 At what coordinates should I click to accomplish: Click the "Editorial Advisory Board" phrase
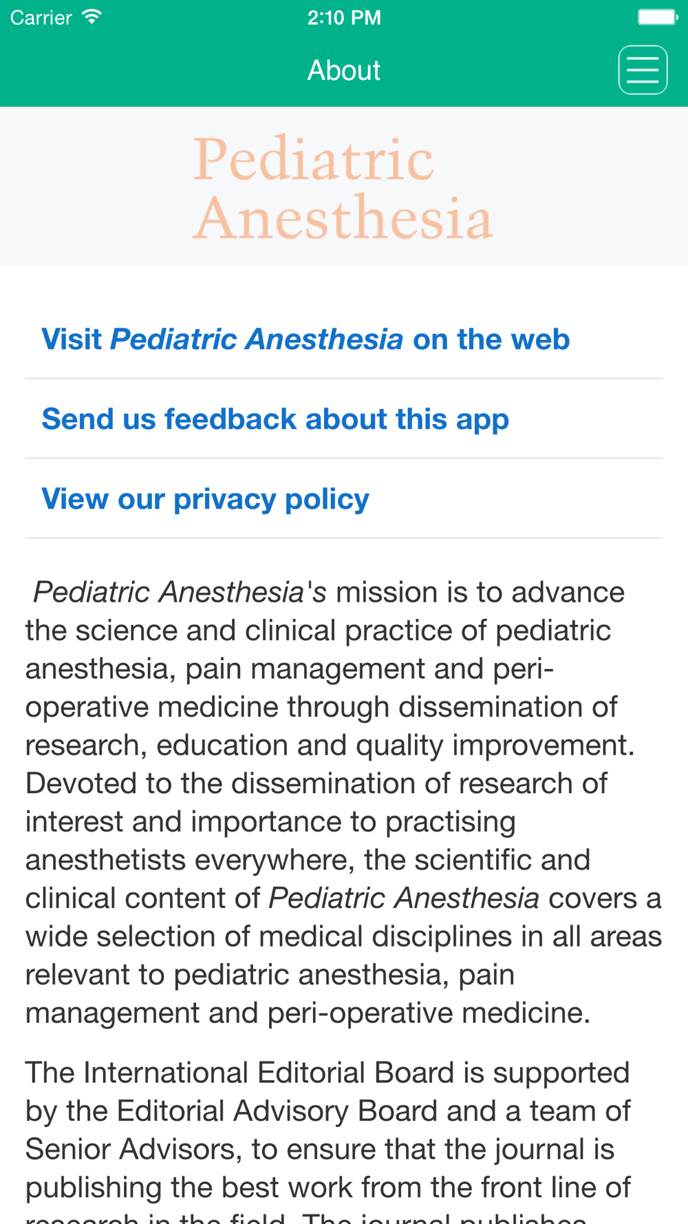pyautogui.click(x=278, y=1111)
